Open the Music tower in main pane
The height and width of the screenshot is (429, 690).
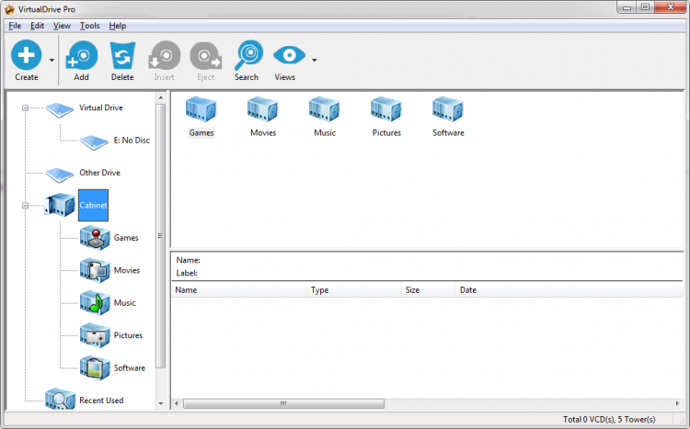click(x=325, y=109)
